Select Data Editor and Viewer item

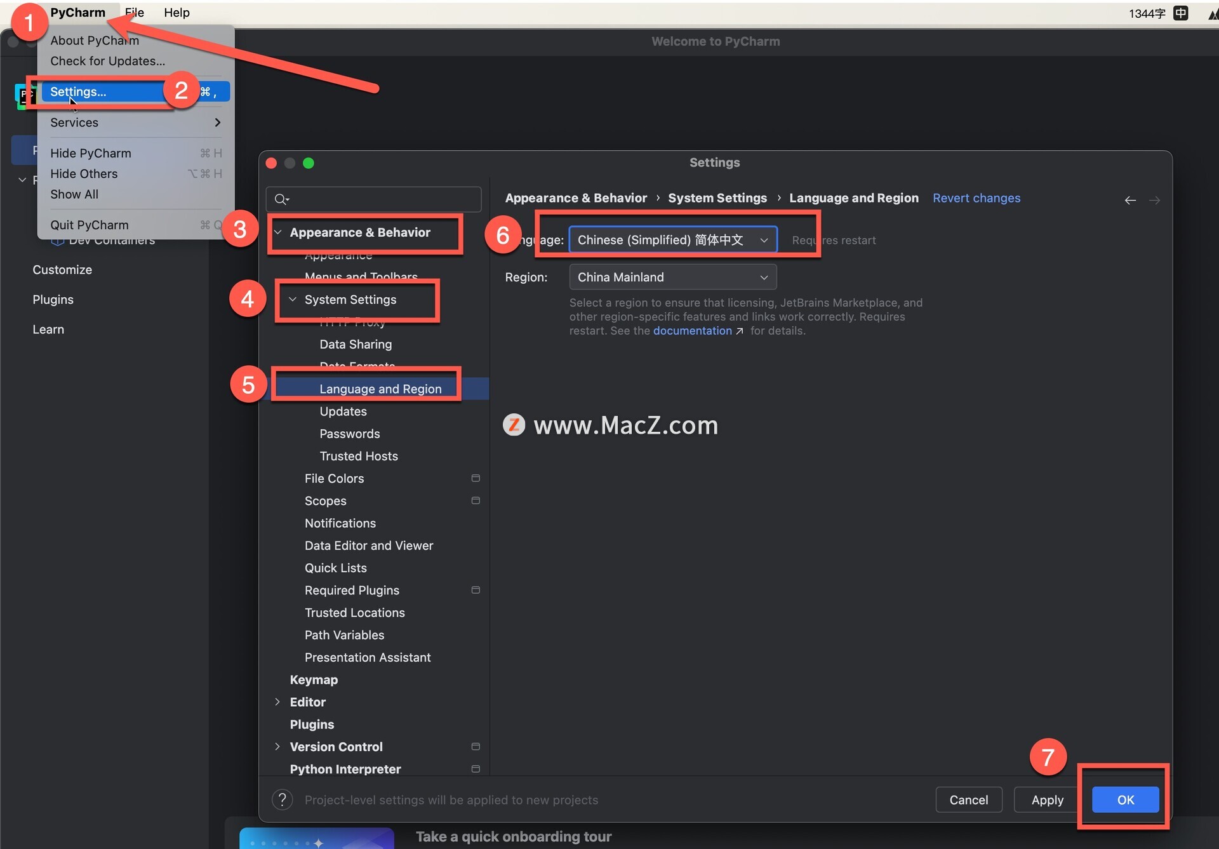(x=369, y=545)
